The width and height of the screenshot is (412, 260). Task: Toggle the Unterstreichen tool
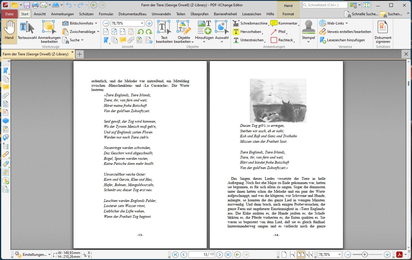pyautogui.click(x=251, y=40)
